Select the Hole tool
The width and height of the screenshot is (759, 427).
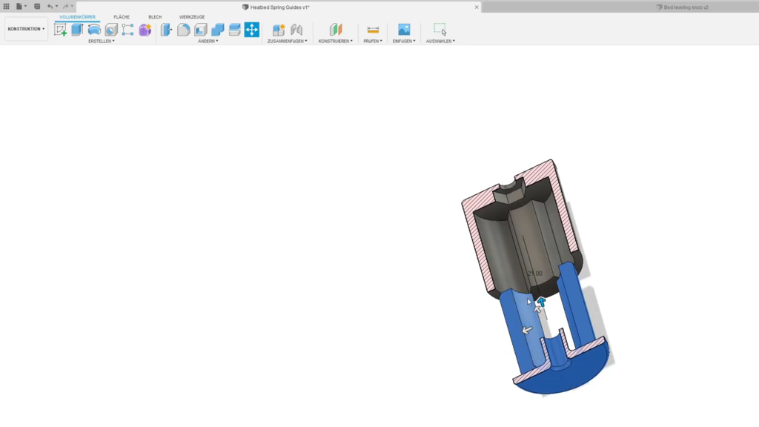click(111, 30)
